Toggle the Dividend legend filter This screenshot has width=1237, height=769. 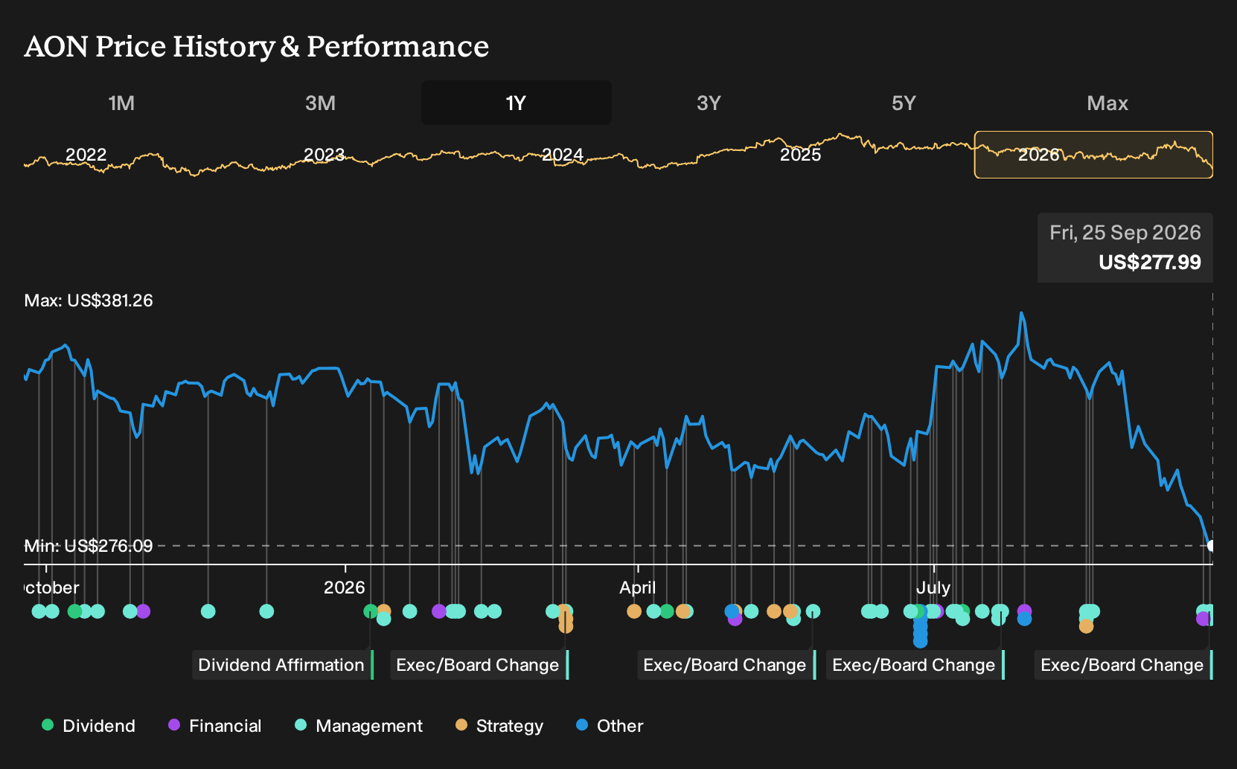(x=89, y=726)
